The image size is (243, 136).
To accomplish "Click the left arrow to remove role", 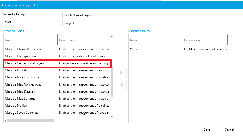I will [121, 85].
